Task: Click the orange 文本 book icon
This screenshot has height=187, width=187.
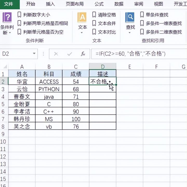Action: (x=82, y=17)
